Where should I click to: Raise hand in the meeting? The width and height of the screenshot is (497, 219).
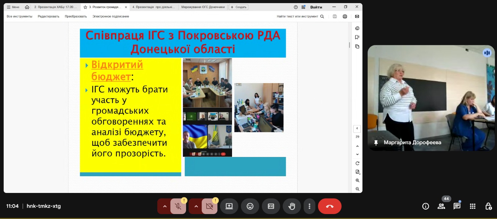292,206
